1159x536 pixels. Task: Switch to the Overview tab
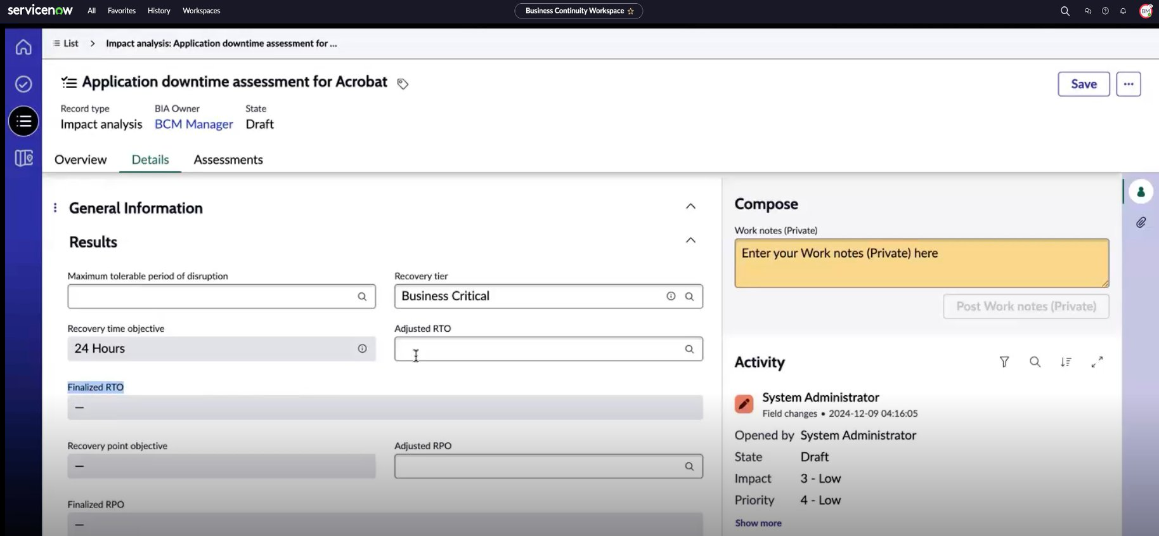[81, 160]
